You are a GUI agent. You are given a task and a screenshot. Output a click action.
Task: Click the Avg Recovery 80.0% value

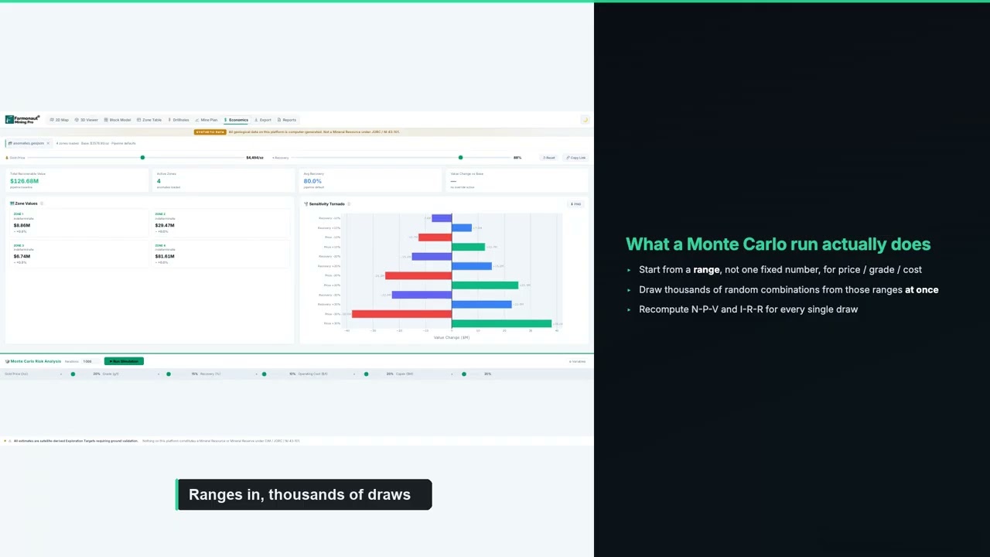pos(312,181)
